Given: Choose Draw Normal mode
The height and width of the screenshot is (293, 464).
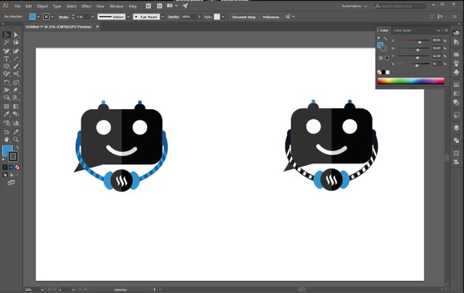Looking at the screenshot, I should click(5, 175).
